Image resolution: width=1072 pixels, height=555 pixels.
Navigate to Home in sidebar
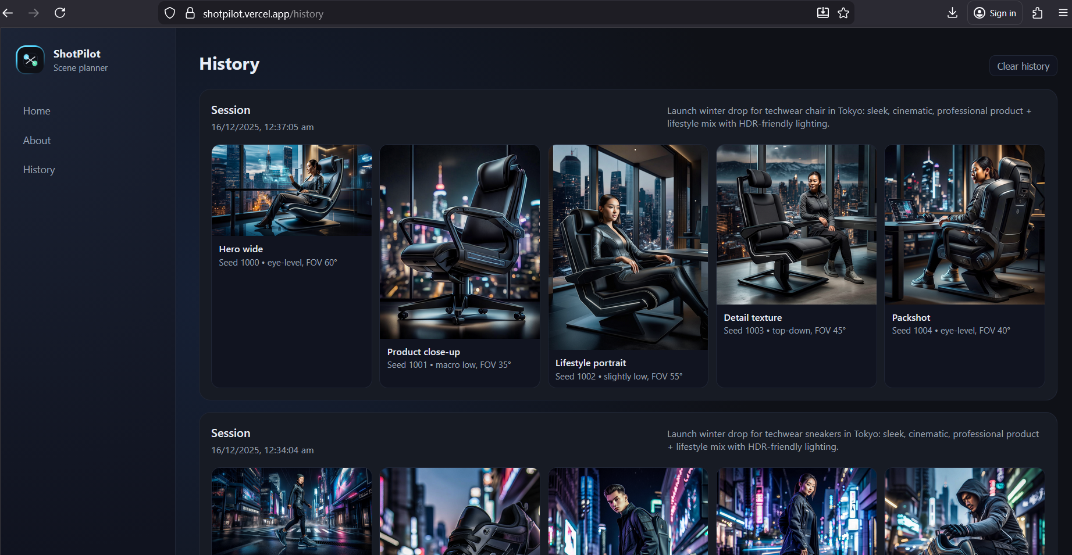point(37,111)
